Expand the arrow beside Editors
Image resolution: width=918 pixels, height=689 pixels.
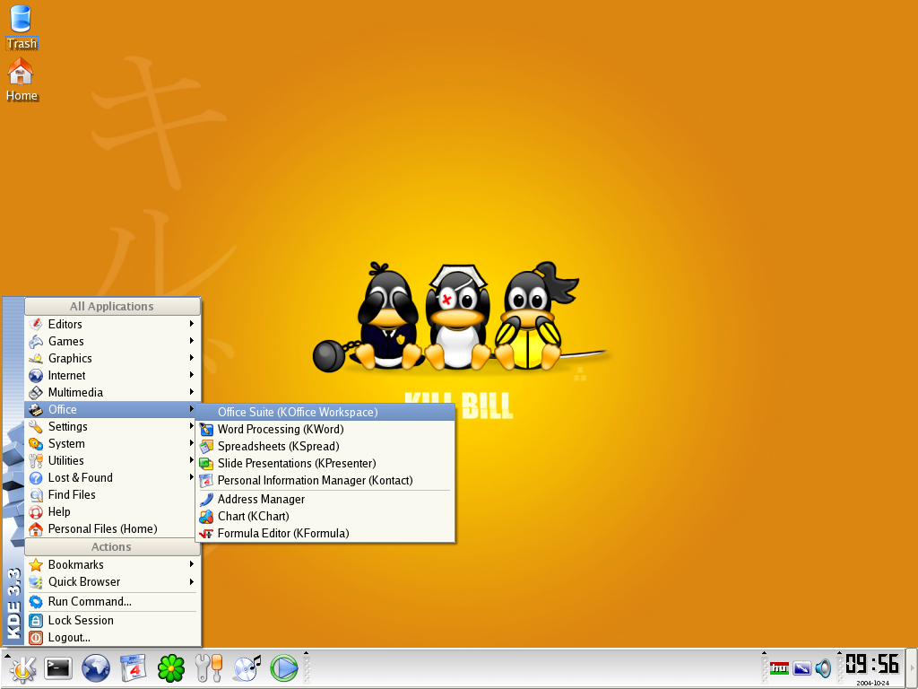tap(192, 323)
